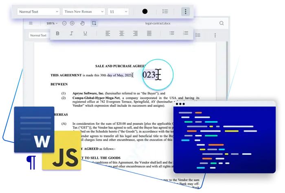This screenshot has height=193, width=285.
Task: Toggle bold formatting
Action: pos(58,33)
